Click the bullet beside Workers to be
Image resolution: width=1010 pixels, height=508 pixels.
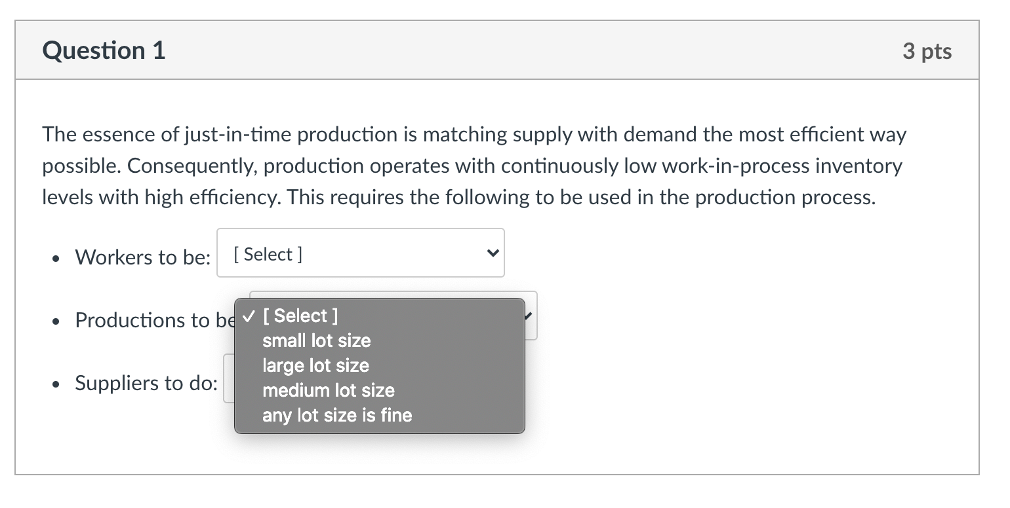pos(56,258)
